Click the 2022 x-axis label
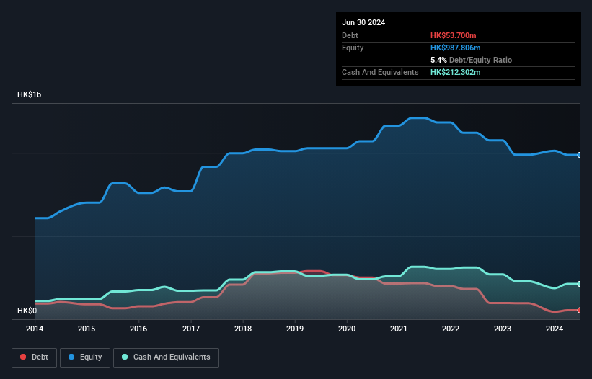The width and height of the screenshot is (592, 379). tap(451, 329)
